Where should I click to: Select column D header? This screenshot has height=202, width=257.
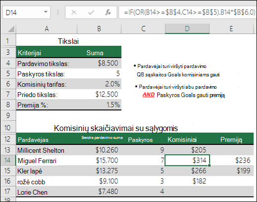[x=187, y=29]
